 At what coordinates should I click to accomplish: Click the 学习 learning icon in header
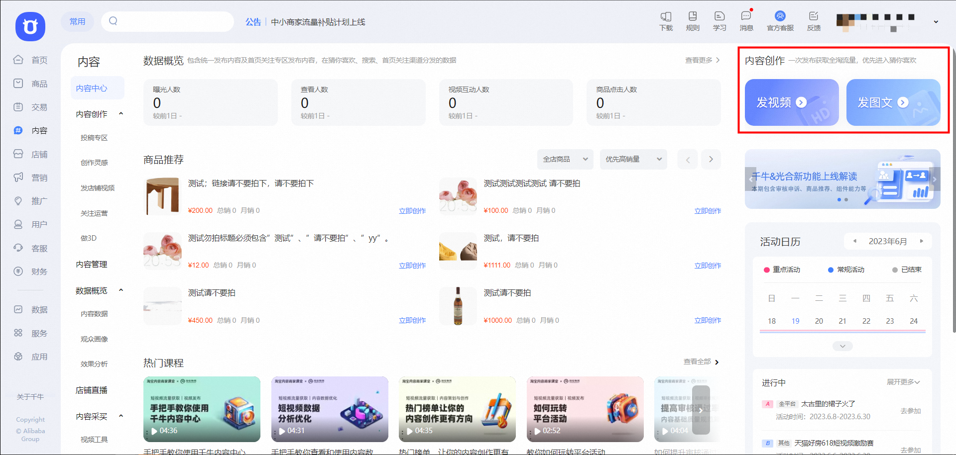pos(719,16)
